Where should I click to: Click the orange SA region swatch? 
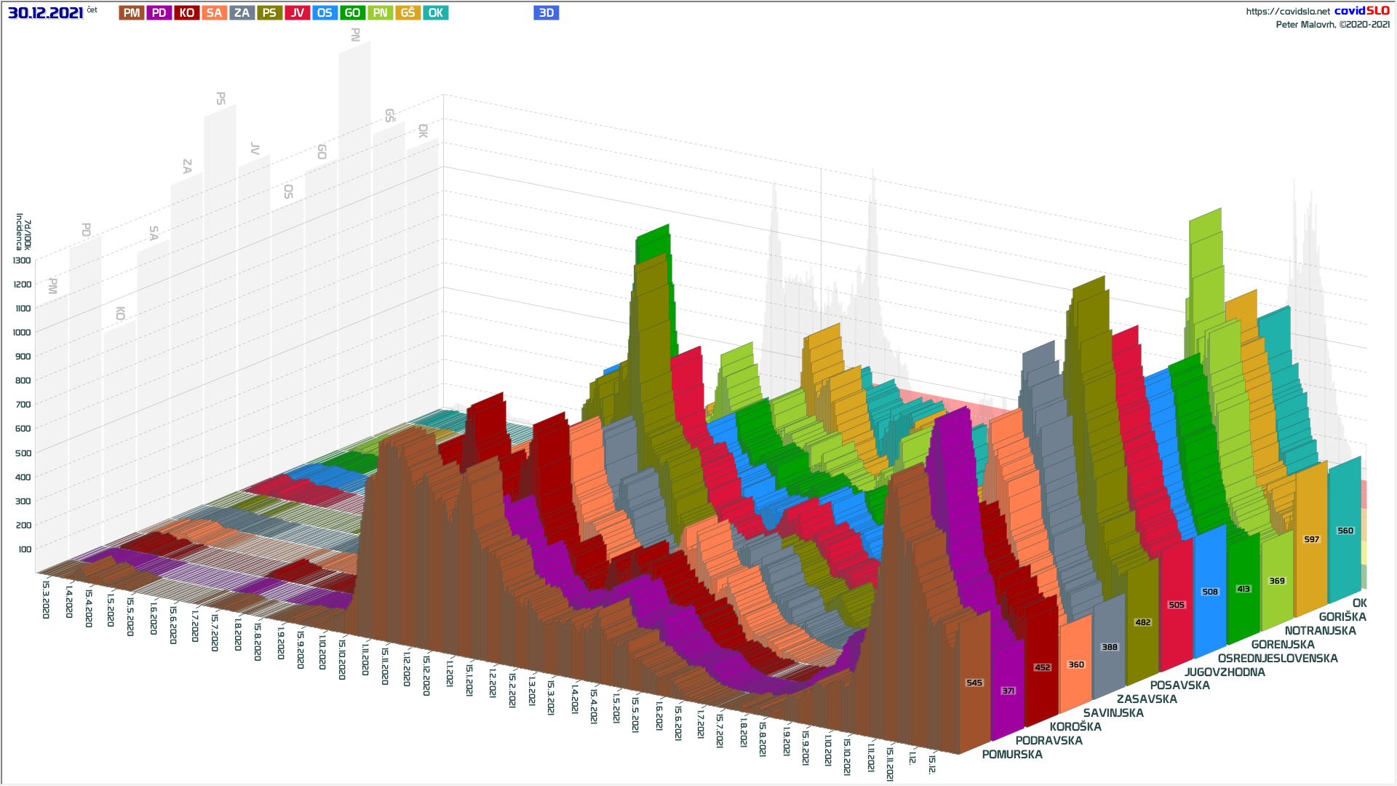click(214, 13)
